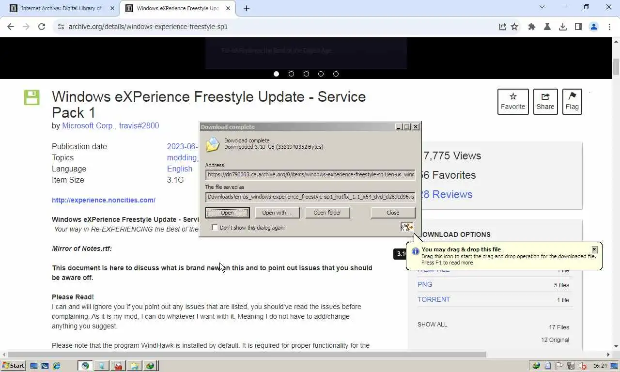Close the drag & drop tooltip balloon

click(594, 249)
